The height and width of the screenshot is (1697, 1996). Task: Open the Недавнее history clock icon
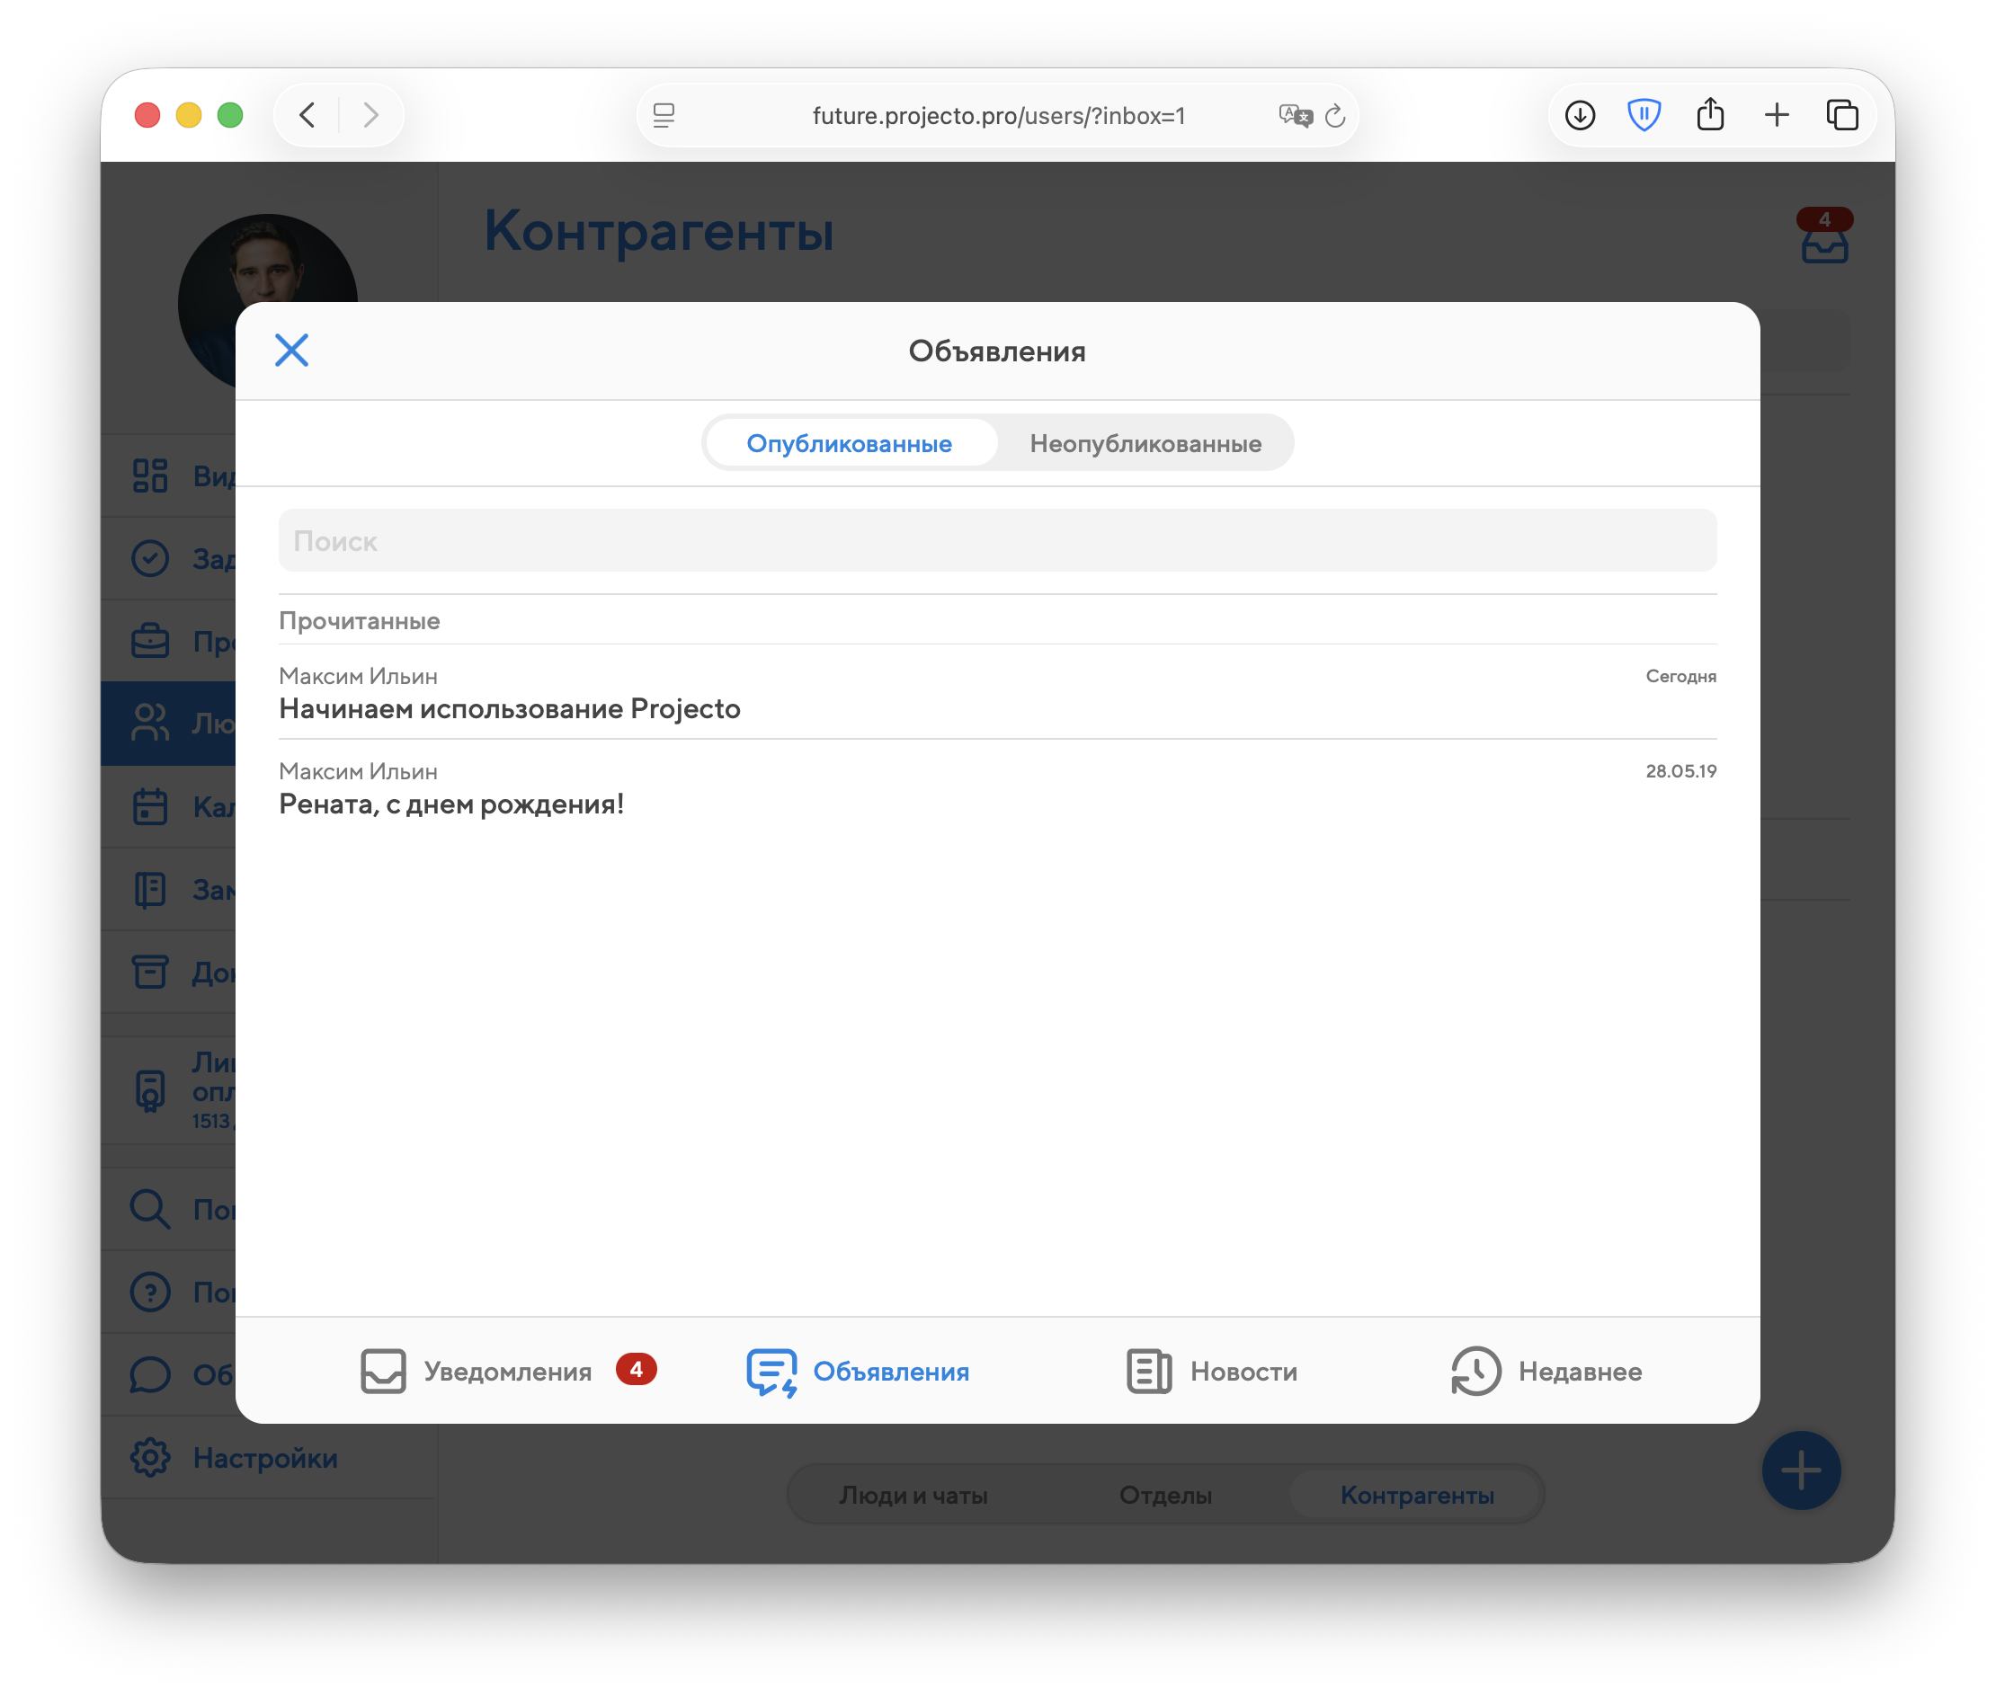(x=1475, y=1371)
